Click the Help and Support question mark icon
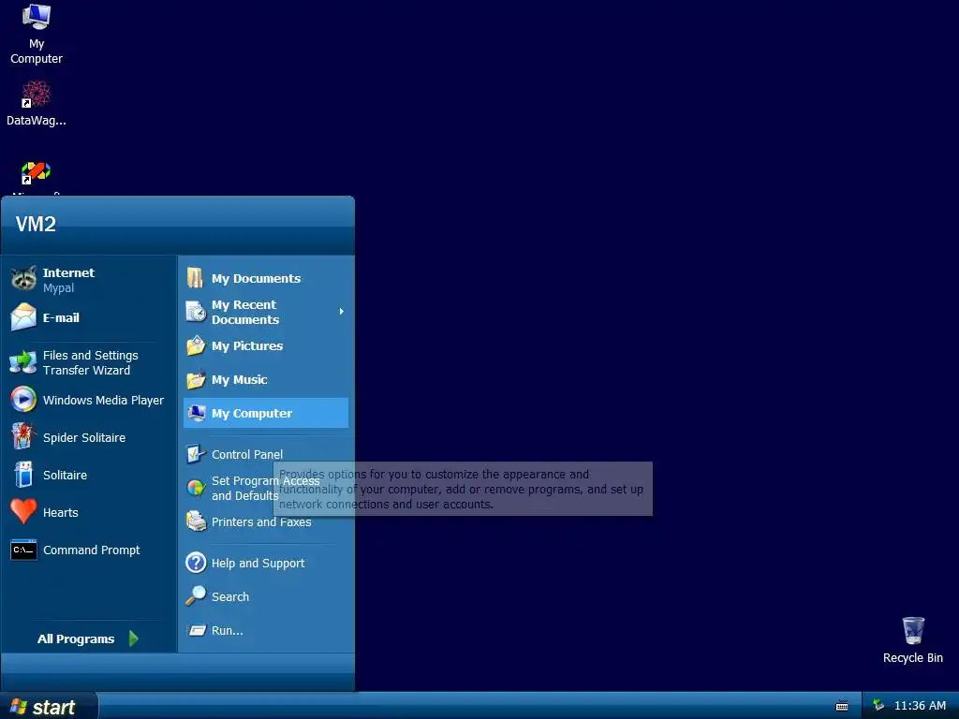 click(x=196, y=563)
